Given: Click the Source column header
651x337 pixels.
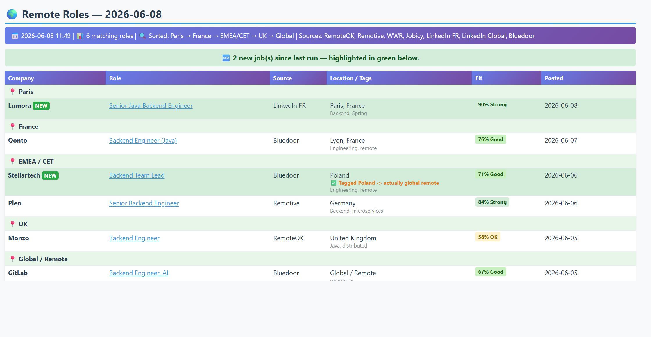Looking at the screenshot, I should point(298,78).
